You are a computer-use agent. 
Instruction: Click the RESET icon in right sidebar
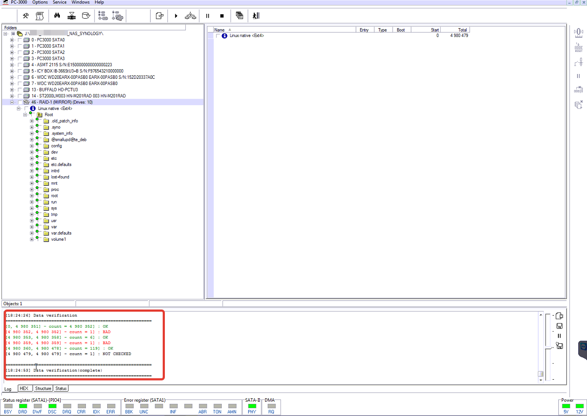pos(578,48)
